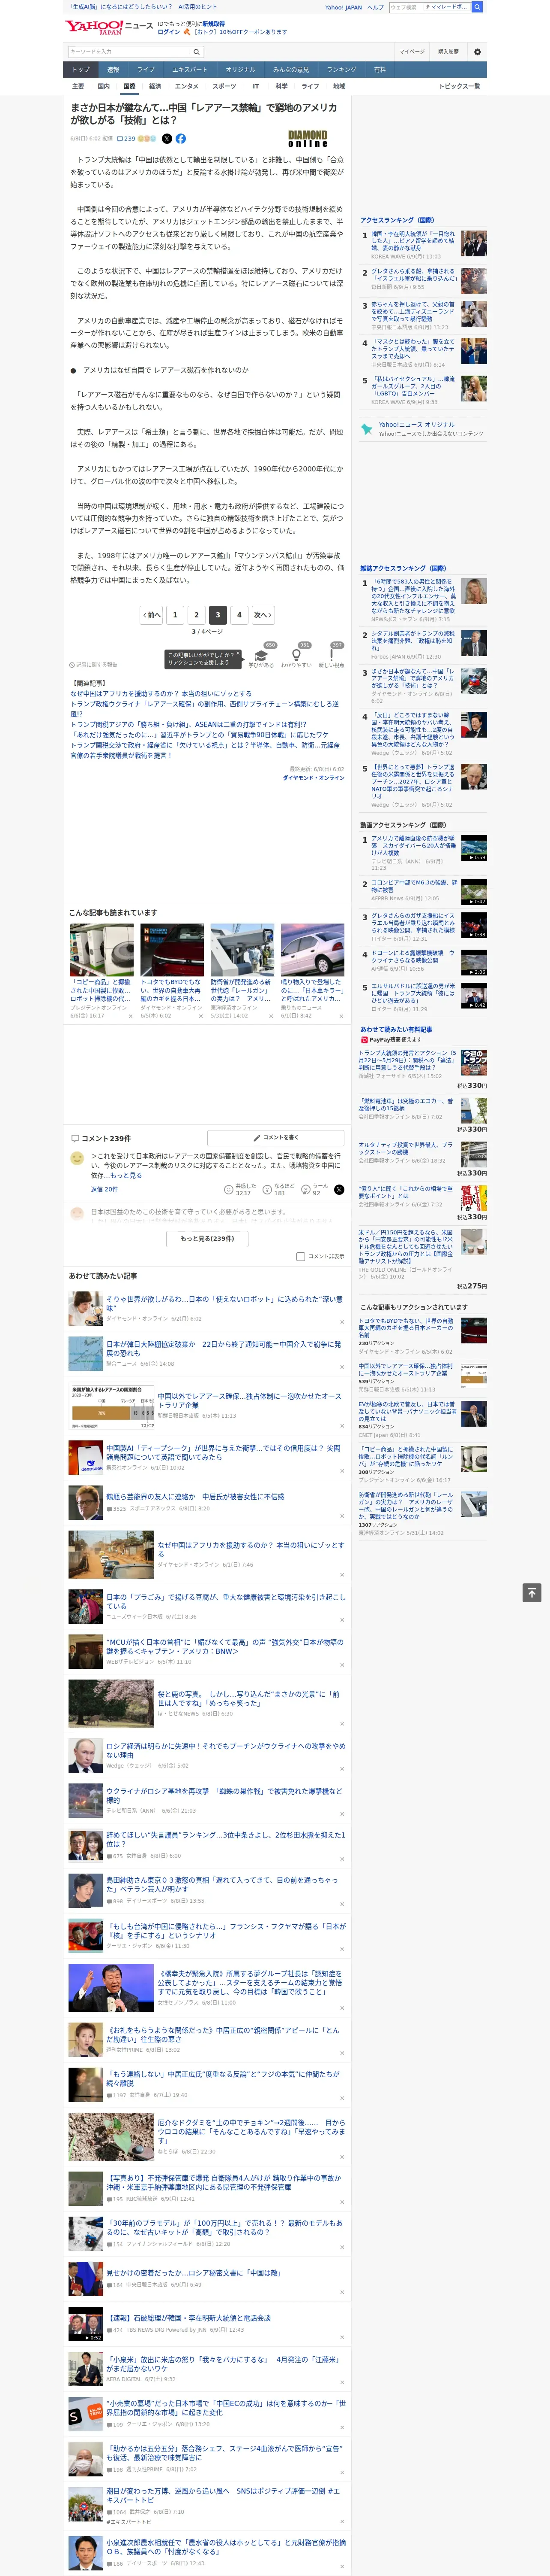Share first comment on X
Image resolution: width=550 pixels, height=2576 pixels.
[338, 1190]
